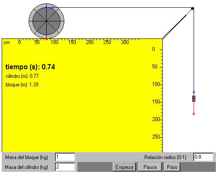Focus the Masa del bloque input field
Screen dimensions: 218x174
click(x=65, y=157)
